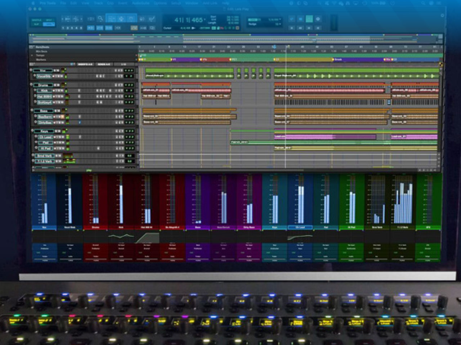This screenshot has height=345, width=461.
Task: Click the EQ curve thumbnail on Kick channel
Action: point(121,236)
